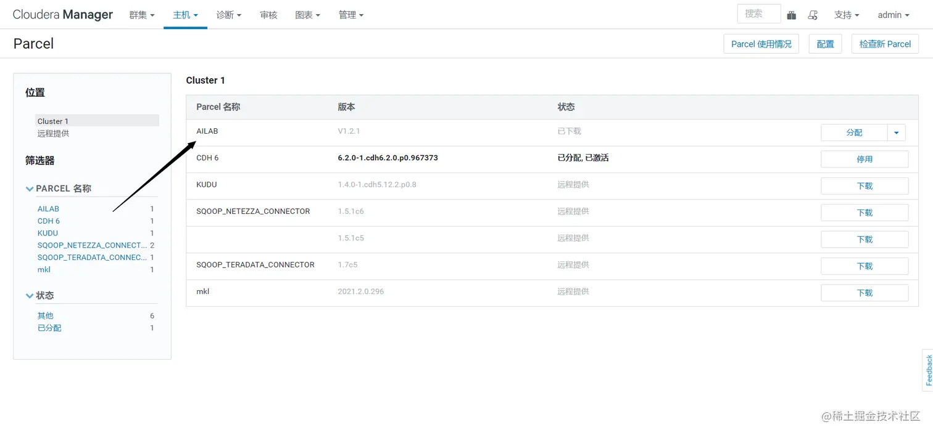Image resolution: width=933 pixels, height=435 pixels.
Task: Click the Parcel 使用情况 button
Action: (x=761, y=44)
